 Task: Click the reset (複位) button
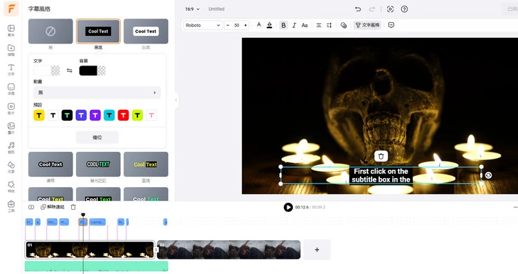97,137
